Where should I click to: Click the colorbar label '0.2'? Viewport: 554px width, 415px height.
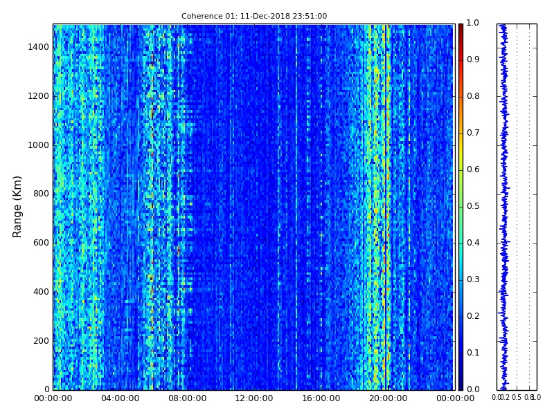tap(473, 316)
